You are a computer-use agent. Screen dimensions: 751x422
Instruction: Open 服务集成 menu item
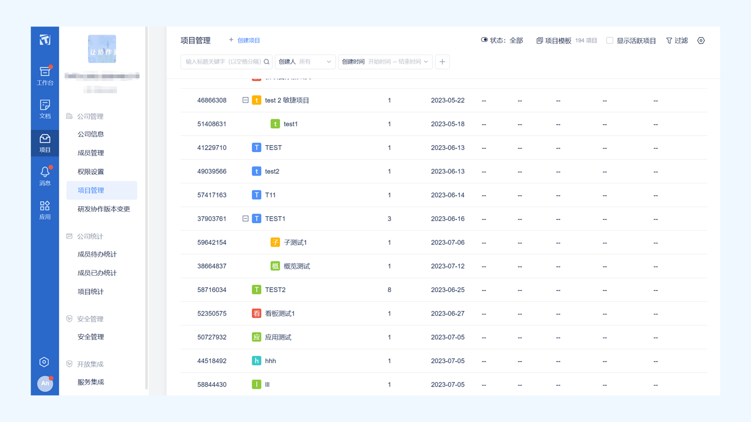coord(91,382)
